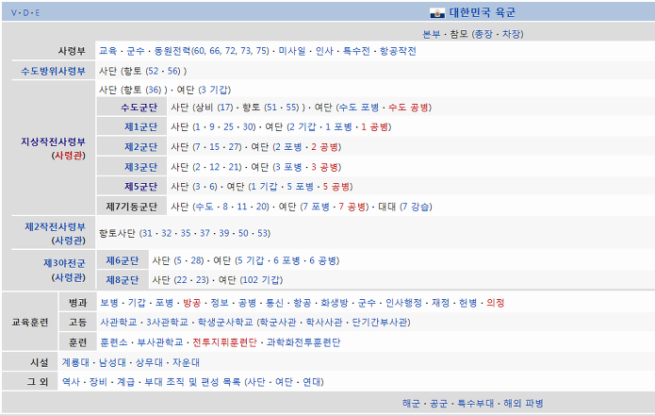Click the red 수도 공병 link
This screenshot has height=416, width=655.
[x=409, y=108]
